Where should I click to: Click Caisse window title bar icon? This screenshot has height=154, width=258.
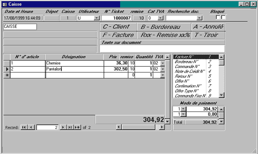(x=5, y=4)
